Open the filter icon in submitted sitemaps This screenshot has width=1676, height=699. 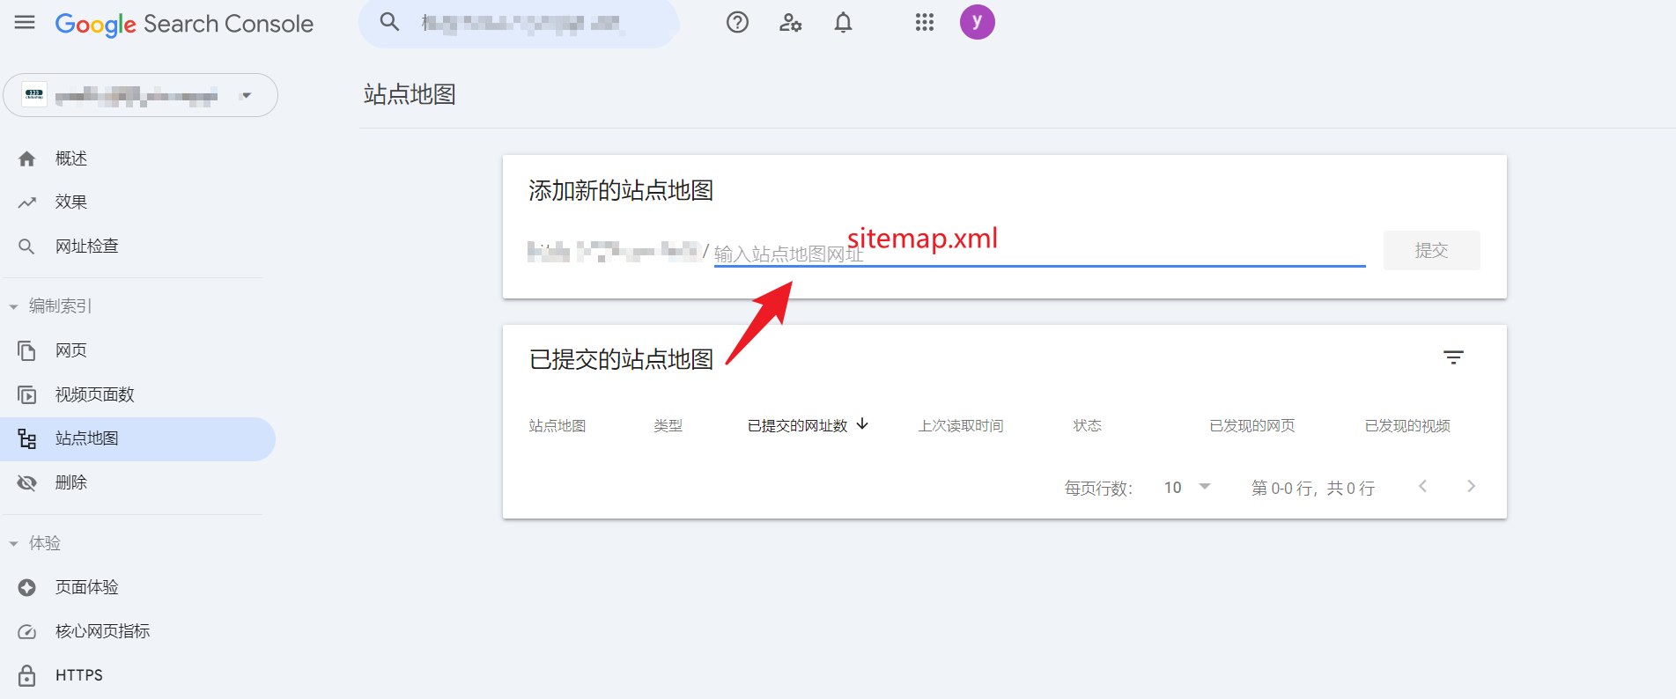[1453, 357]
